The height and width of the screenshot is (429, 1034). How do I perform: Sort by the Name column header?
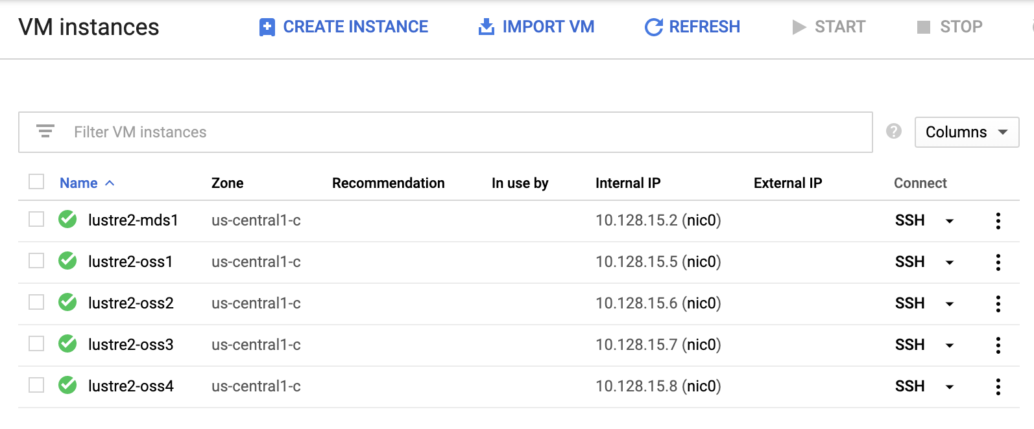tap(79, 183)
